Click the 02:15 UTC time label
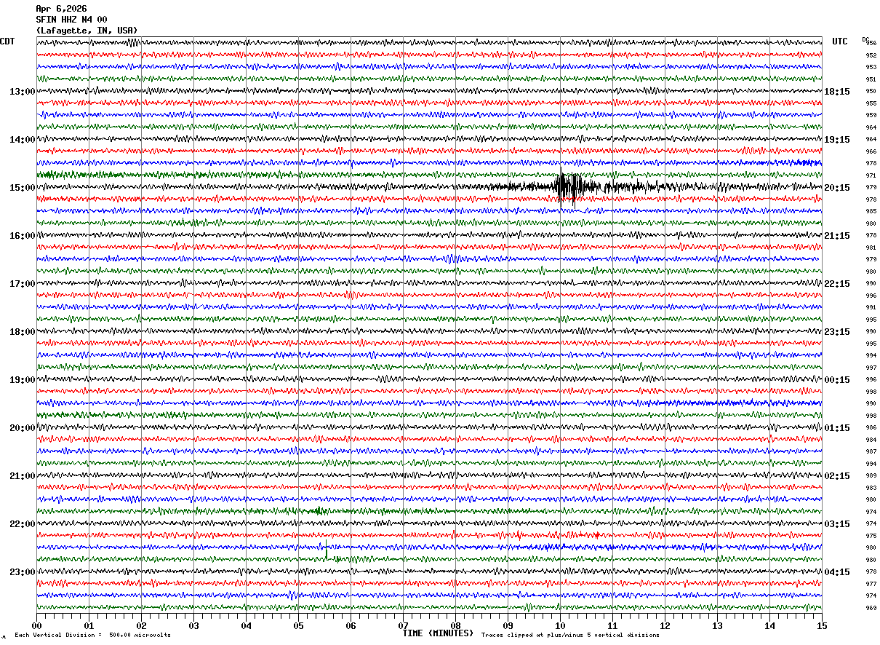The width and height of the screenshot is (880, 645). click(x=837, y=476)
